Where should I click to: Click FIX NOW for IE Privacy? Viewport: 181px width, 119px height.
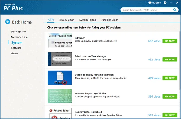click(x=170, y=41)
